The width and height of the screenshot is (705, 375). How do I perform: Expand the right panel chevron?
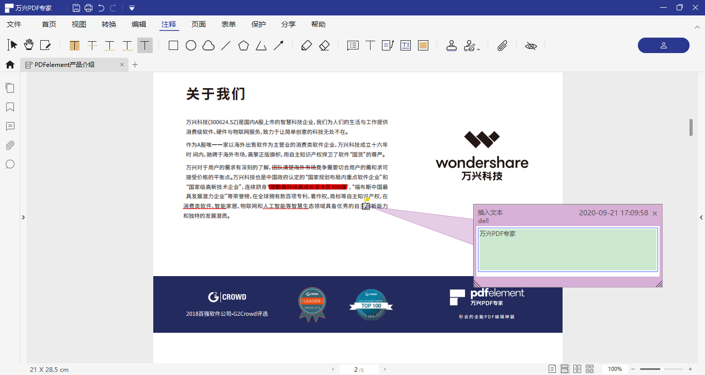click(701, 217)
